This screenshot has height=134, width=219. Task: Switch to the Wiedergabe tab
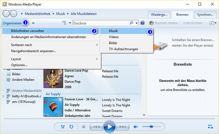click(x=159, y=14)
